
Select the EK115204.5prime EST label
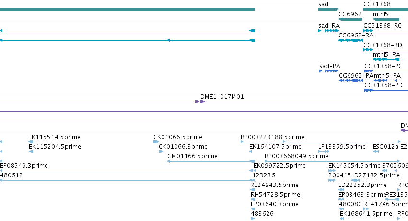pos(55,147)
